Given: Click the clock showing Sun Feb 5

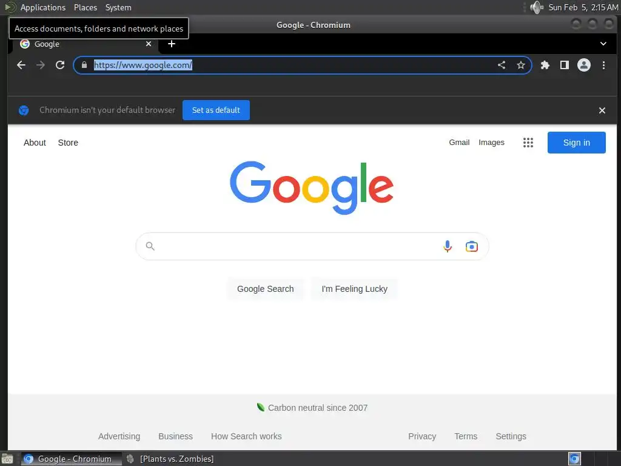Looking at the screenshot, I should [583, 7].
